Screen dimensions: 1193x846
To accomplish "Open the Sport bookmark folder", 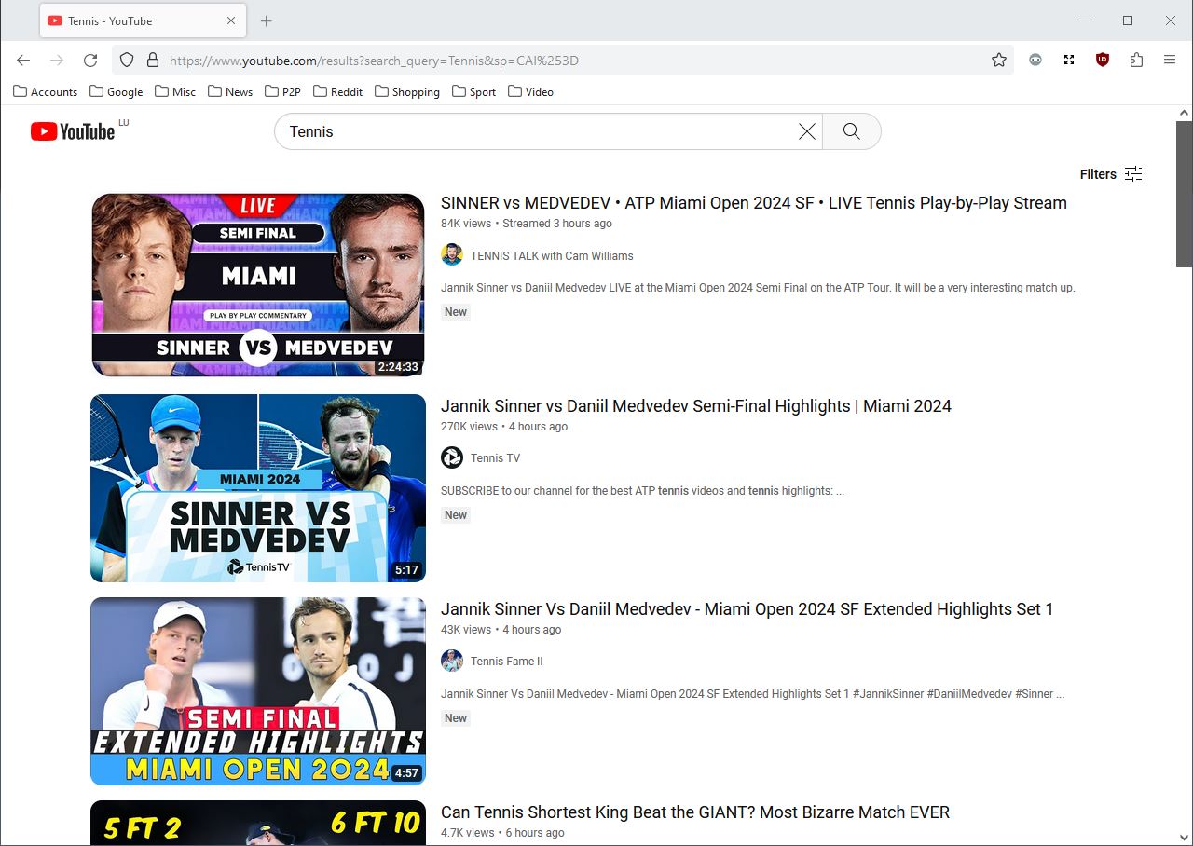I will click(473, 91).
